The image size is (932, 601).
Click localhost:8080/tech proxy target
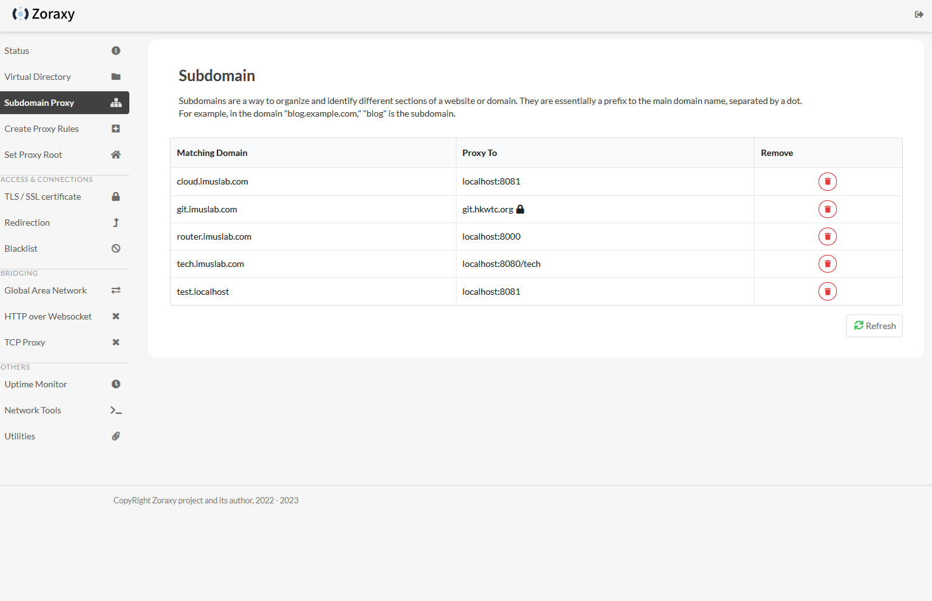click(502, 264)
